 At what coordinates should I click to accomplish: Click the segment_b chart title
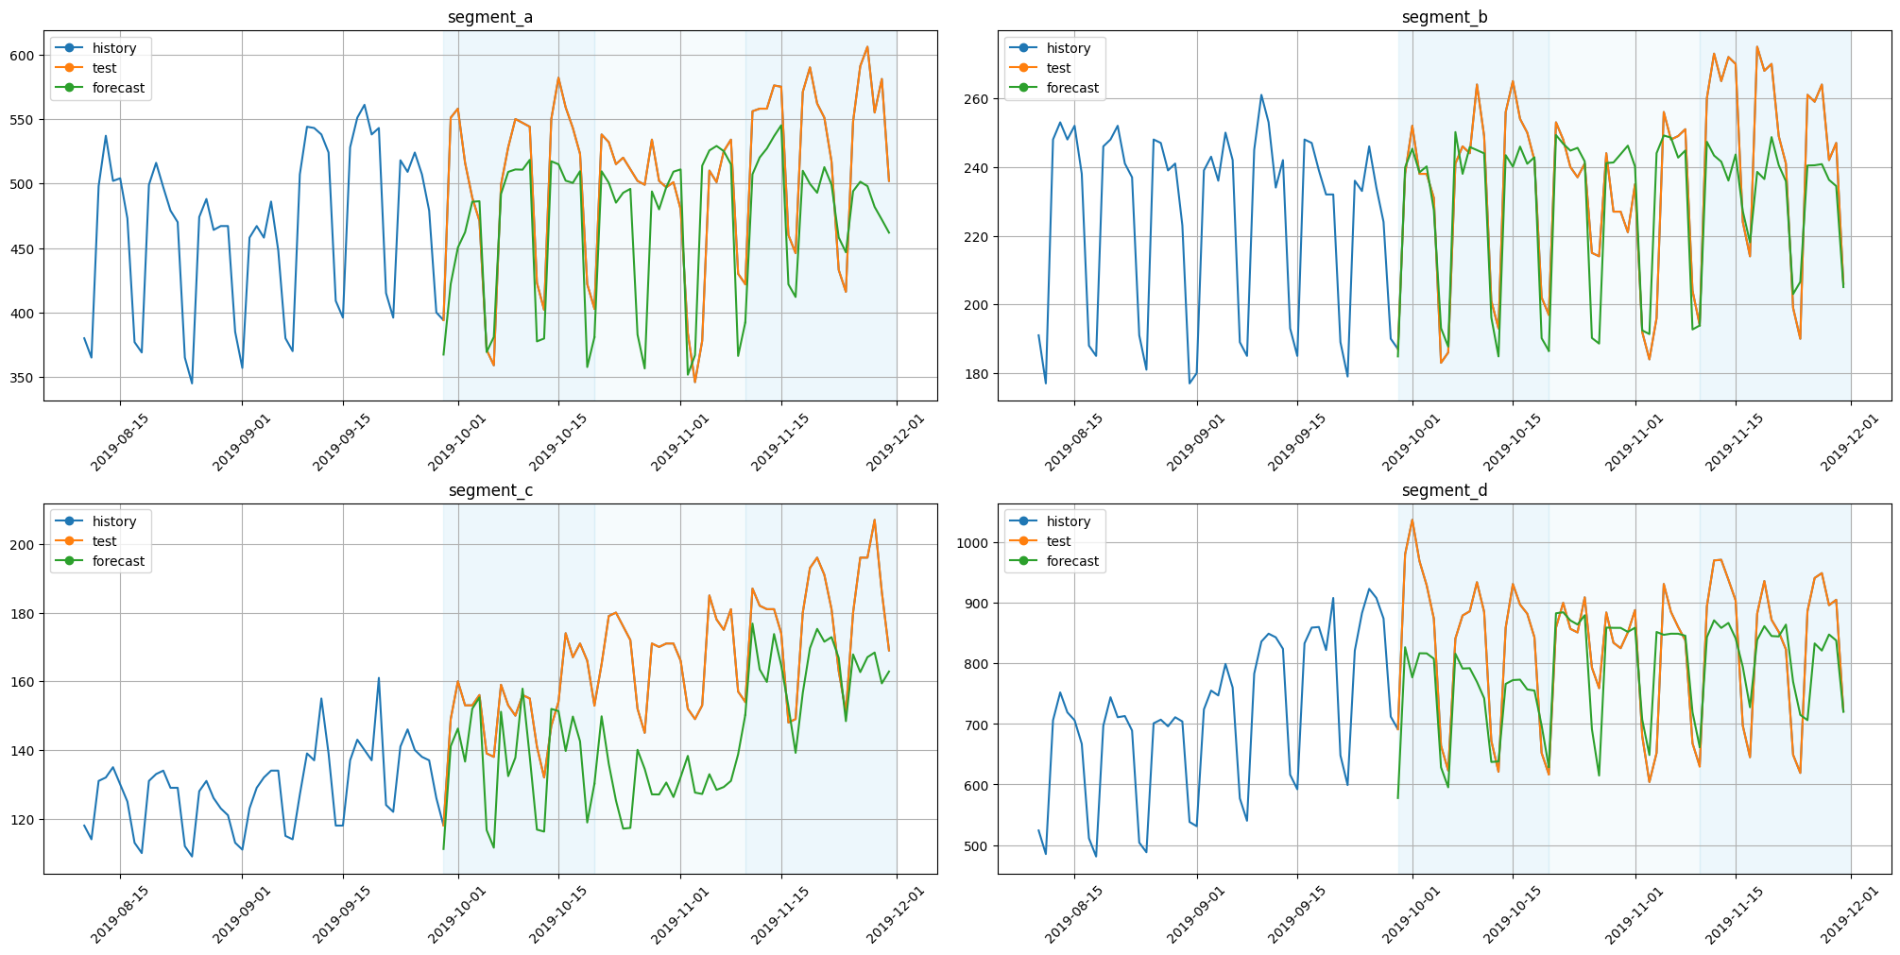click(1445, 17)
